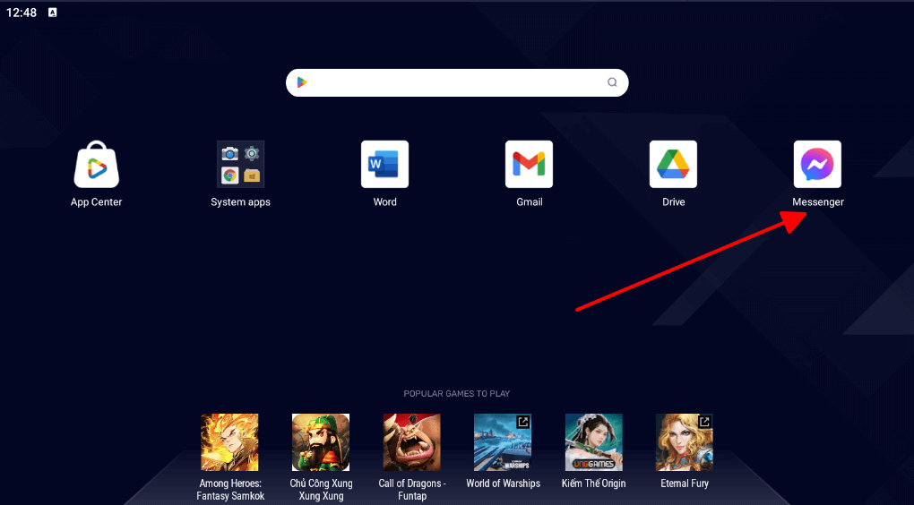The height and width of the screenshot is (505, 914).
Task: Open Call of Dragons - Funtap thumbnail
Action: pos(411,442)
